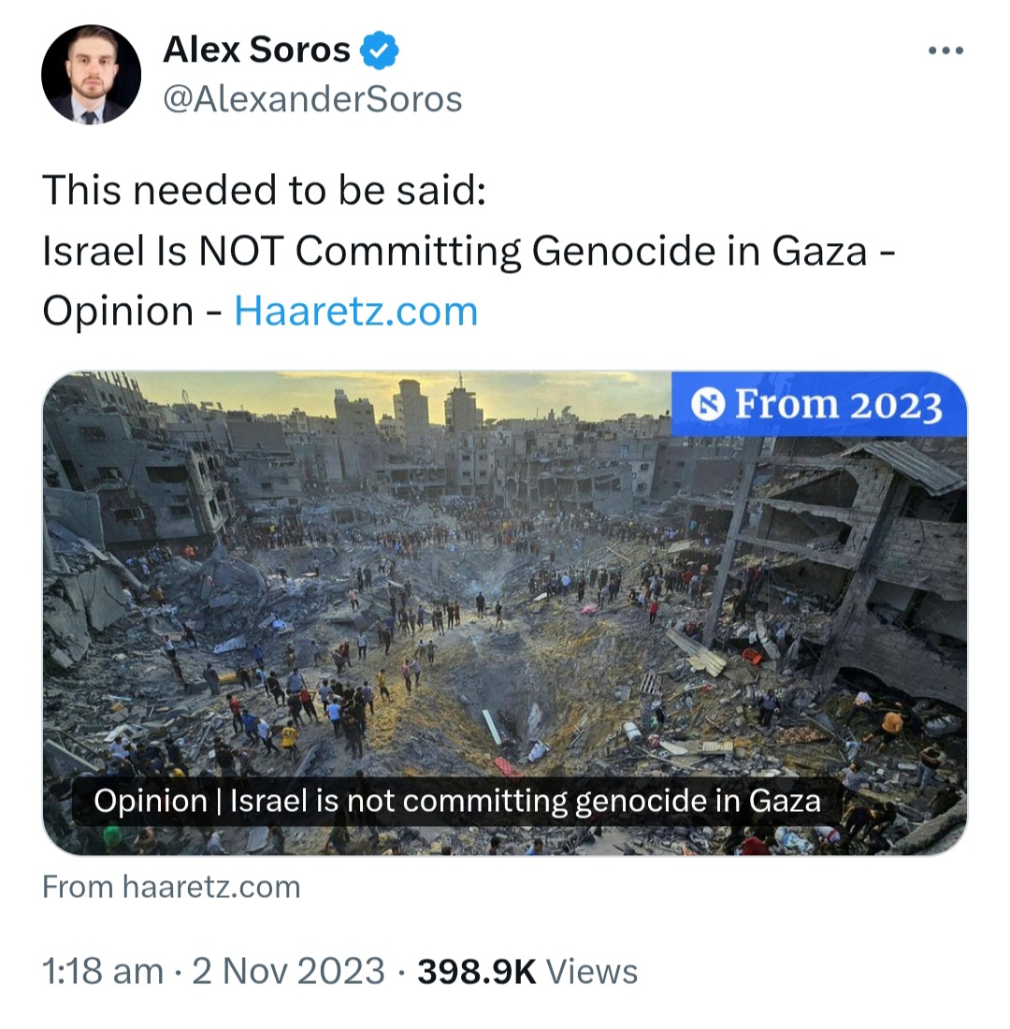Click the blue verified checkmark badge
Screen dimensions: 1010x1029
tap(380, 50)
